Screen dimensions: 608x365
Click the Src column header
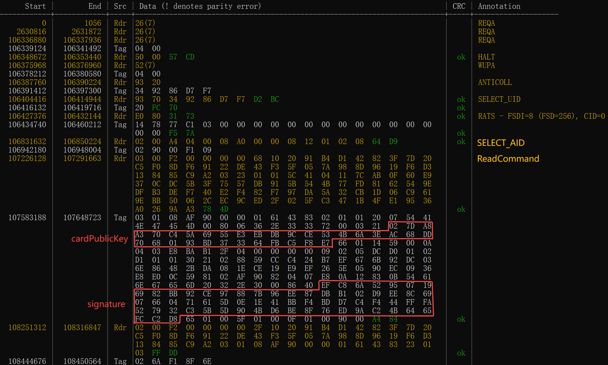click(120, 6)
